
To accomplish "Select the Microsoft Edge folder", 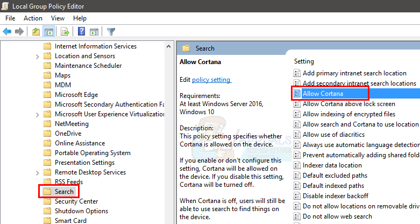I will click(76, 95).
